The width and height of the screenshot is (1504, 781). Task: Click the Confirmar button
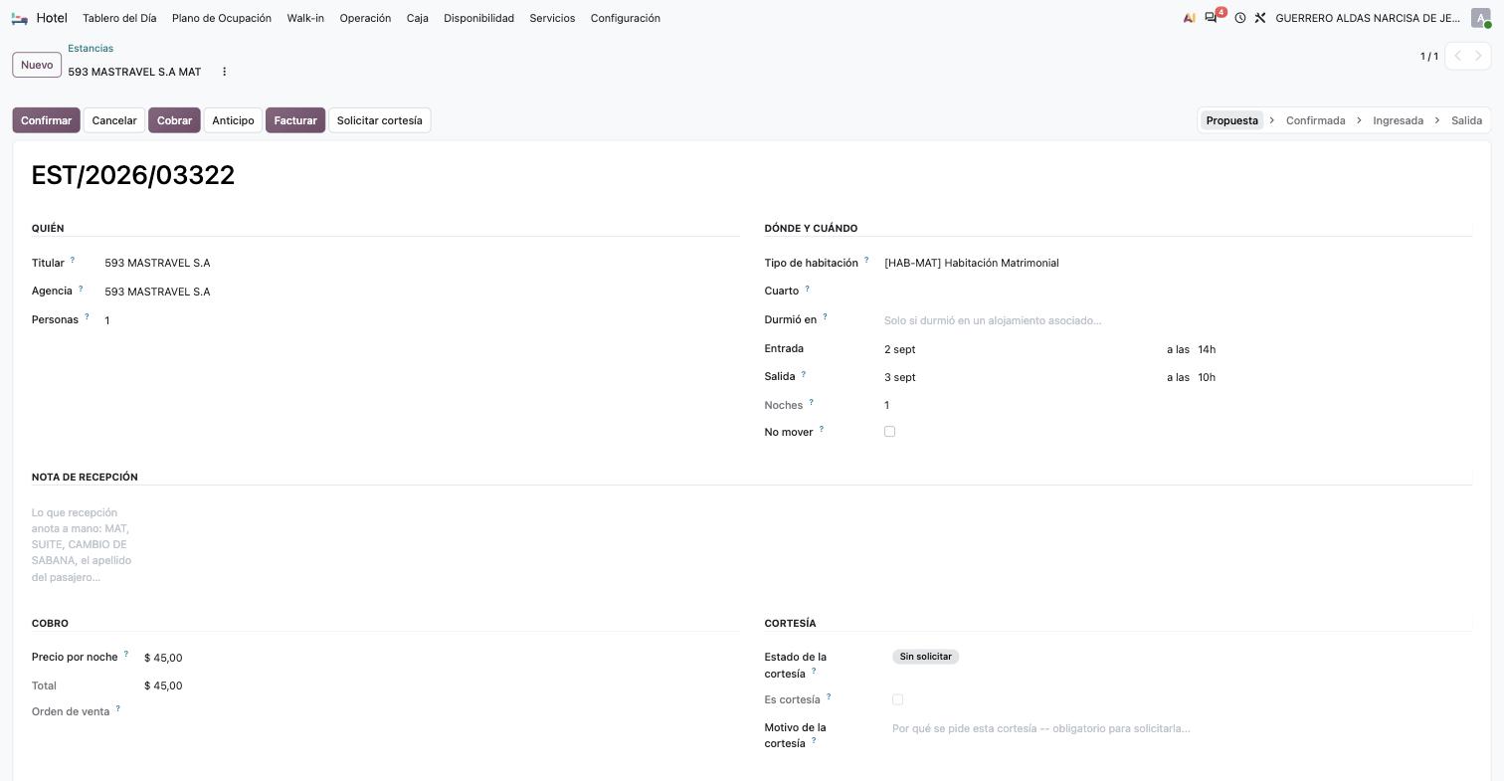[x=46, y=120]
